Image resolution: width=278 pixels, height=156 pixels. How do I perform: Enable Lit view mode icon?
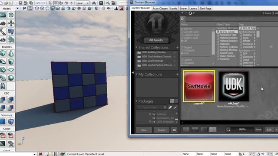click(x=53, y=9)
